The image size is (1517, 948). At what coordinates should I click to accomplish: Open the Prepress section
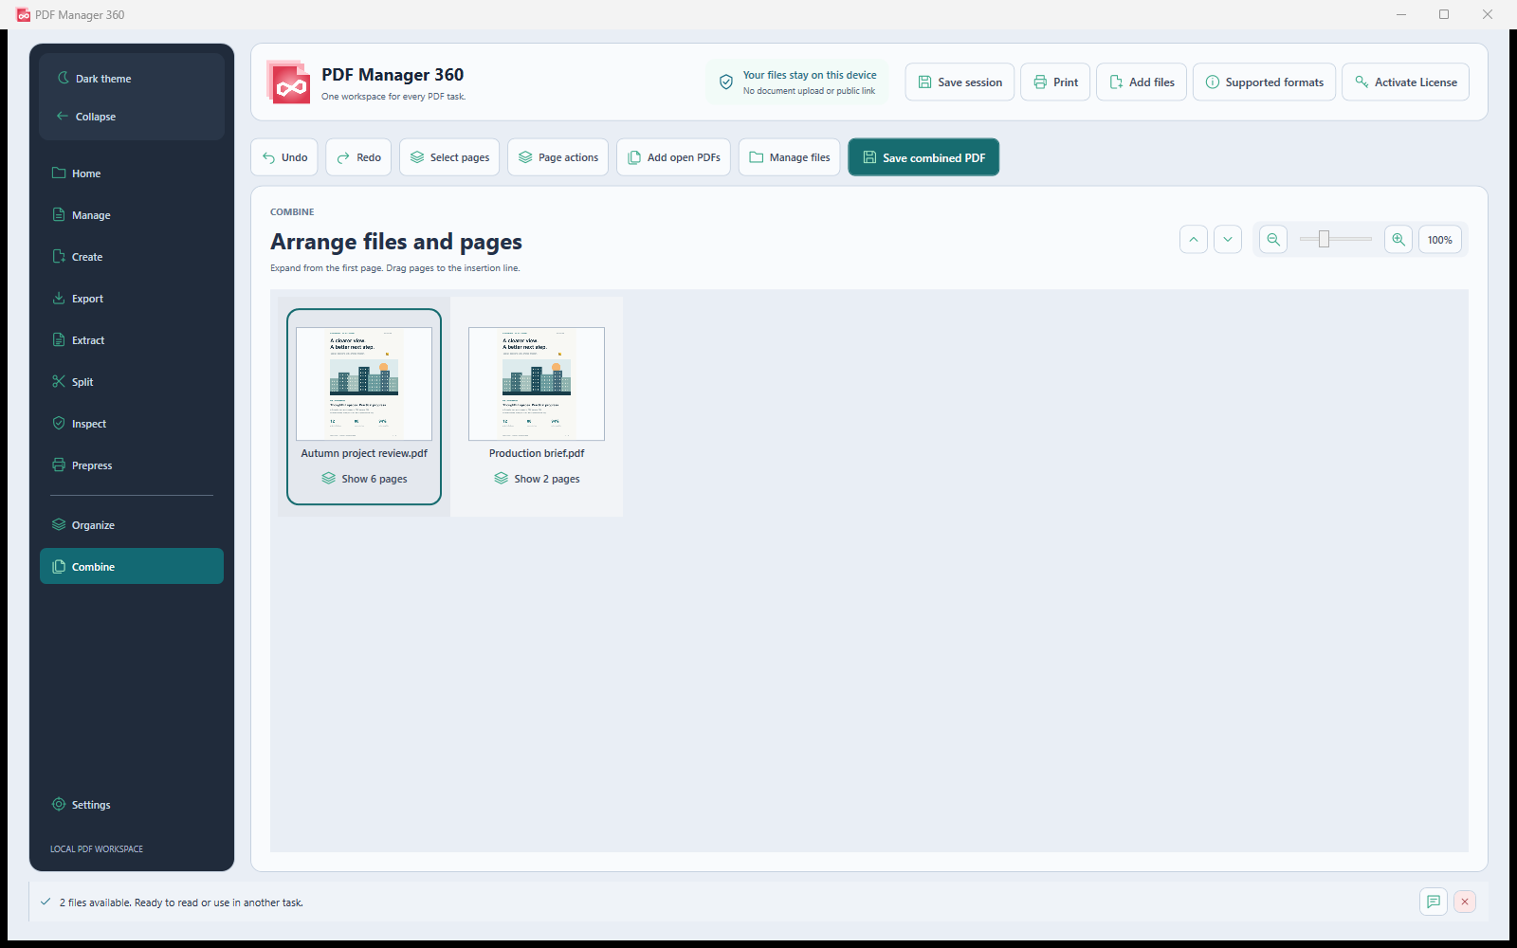[x=132, y=465]
